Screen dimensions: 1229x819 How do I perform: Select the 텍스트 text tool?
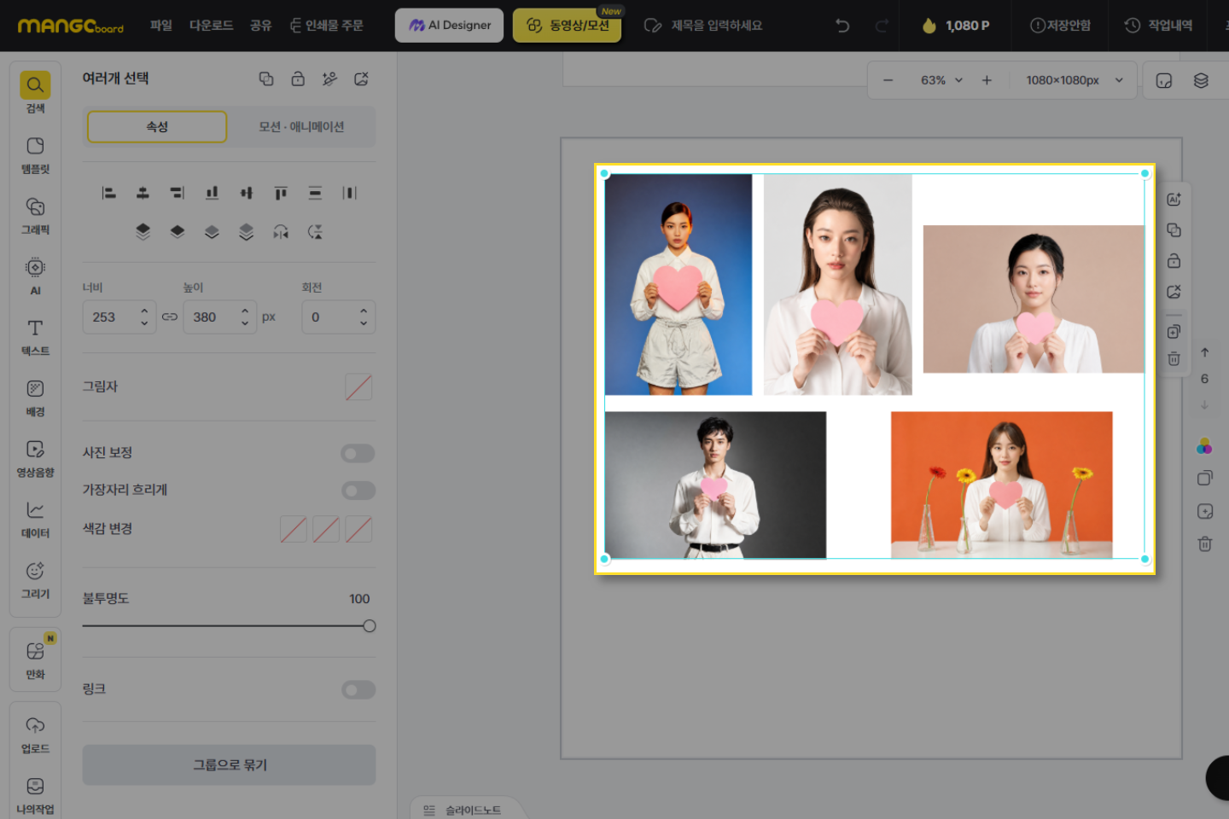tap(35, 336)
